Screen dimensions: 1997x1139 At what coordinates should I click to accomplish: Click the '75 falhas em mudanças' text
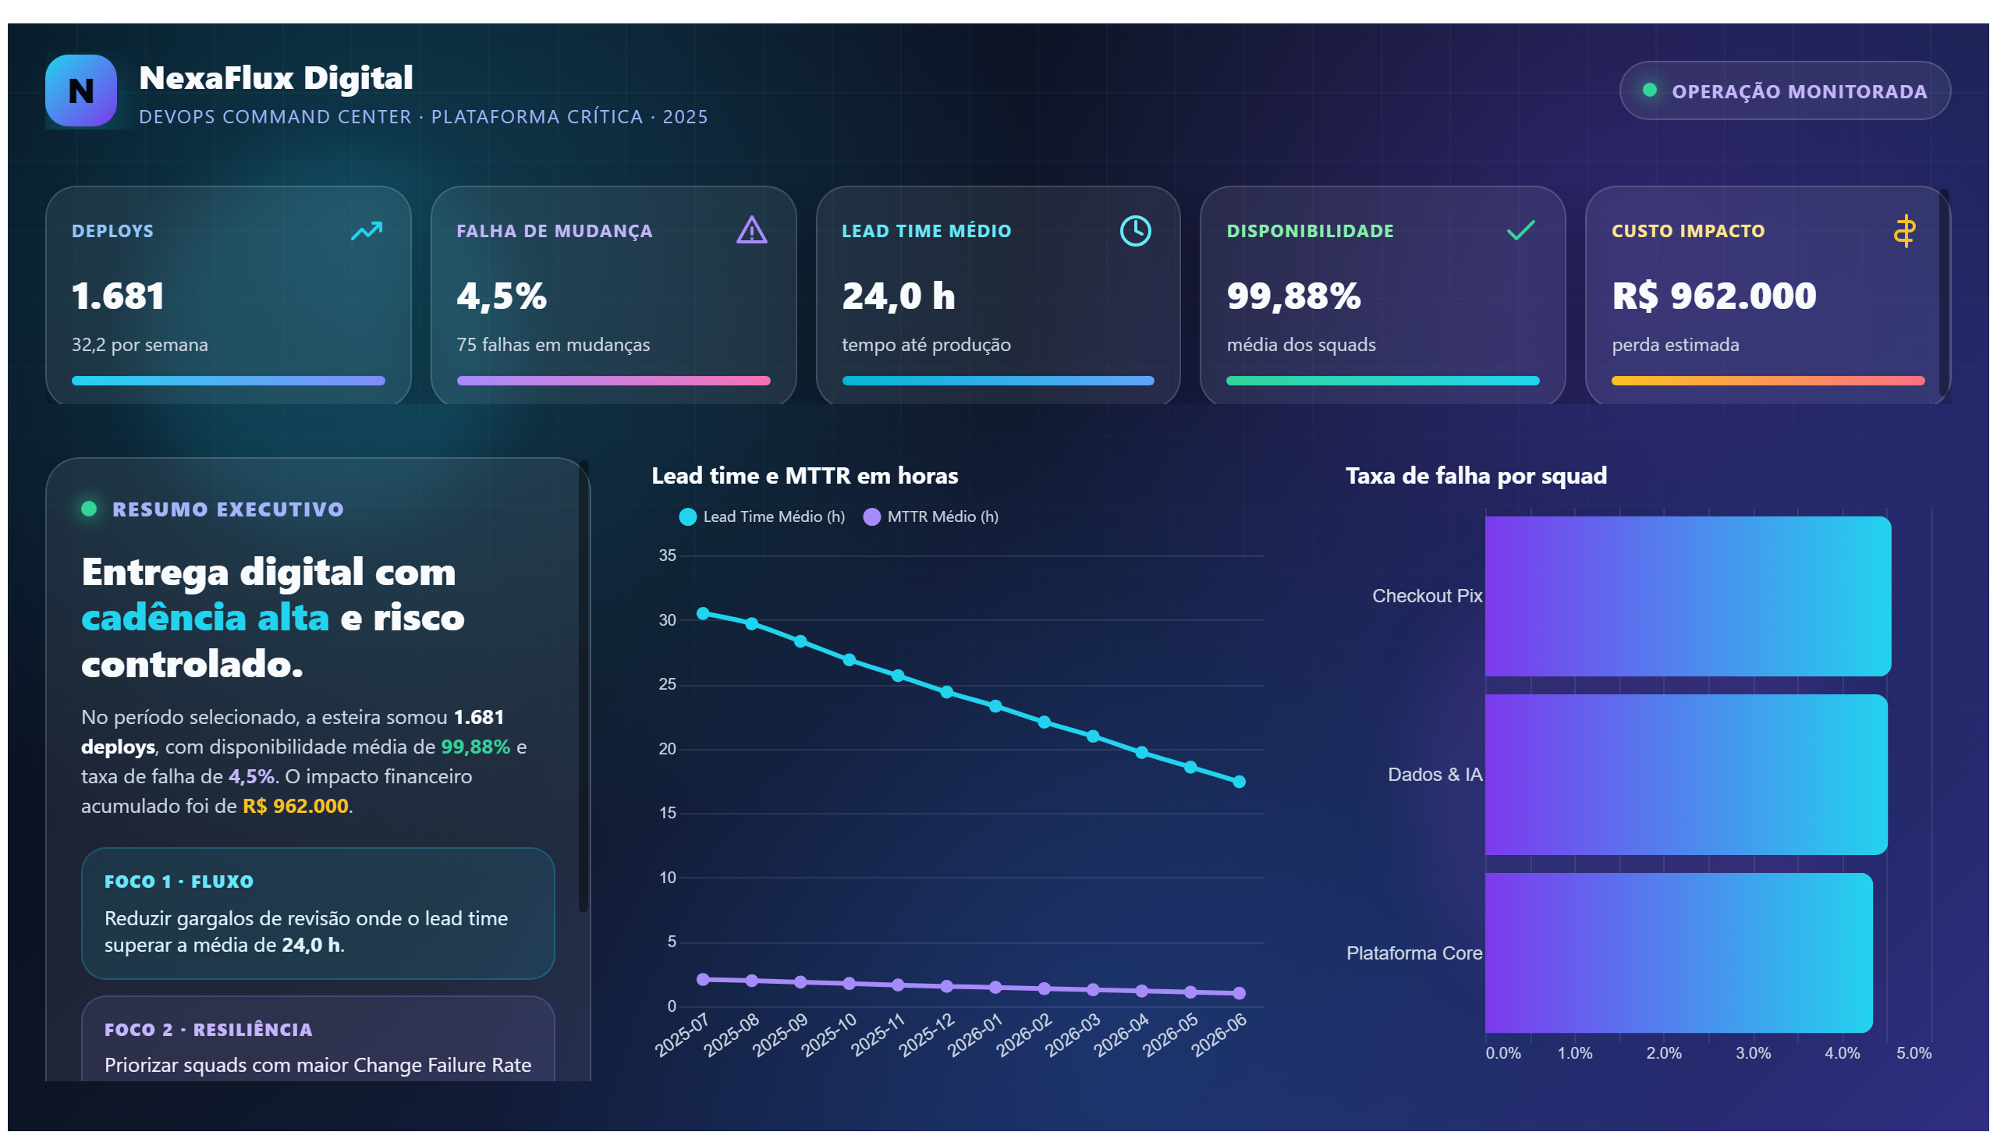(553, 345)
